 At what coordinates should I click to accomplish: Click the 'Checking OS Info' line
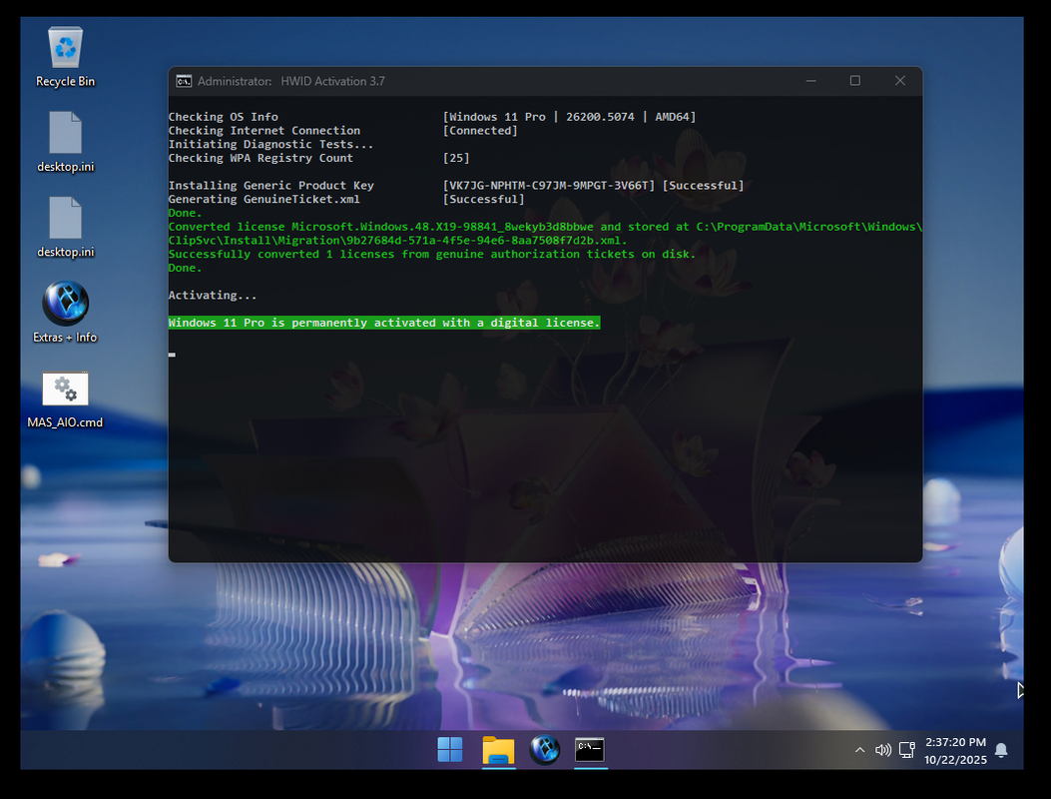[x=224, y=117]
